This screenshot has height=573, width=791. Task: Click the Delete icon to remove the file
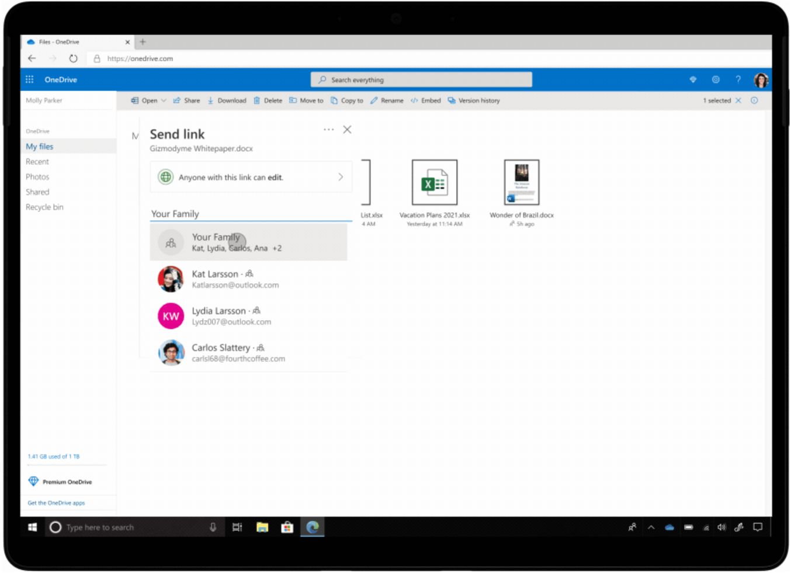[268, 100]
